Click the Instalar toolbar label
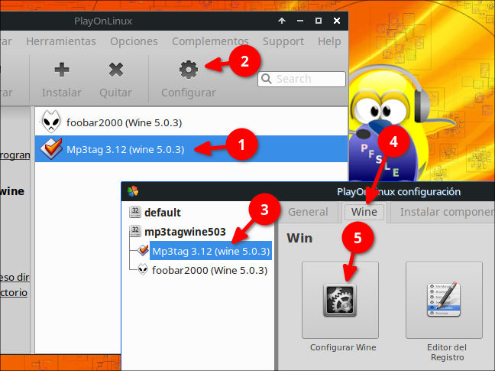This screenshot has width=495, height=371. (x=62, y=93)
